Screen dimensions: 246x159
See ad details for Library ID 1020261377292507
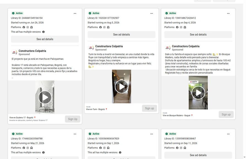click(121, 34)
